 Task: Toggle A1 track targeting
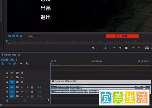coord(12,87)
